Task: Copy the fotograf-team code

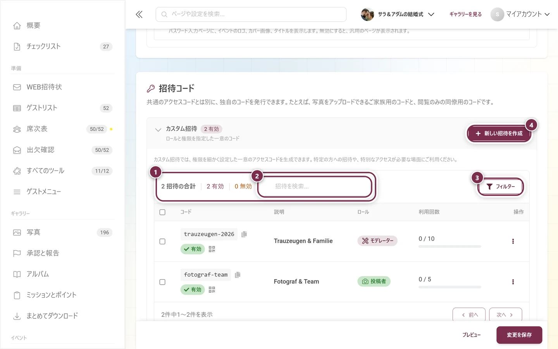Action: (238, 275)
